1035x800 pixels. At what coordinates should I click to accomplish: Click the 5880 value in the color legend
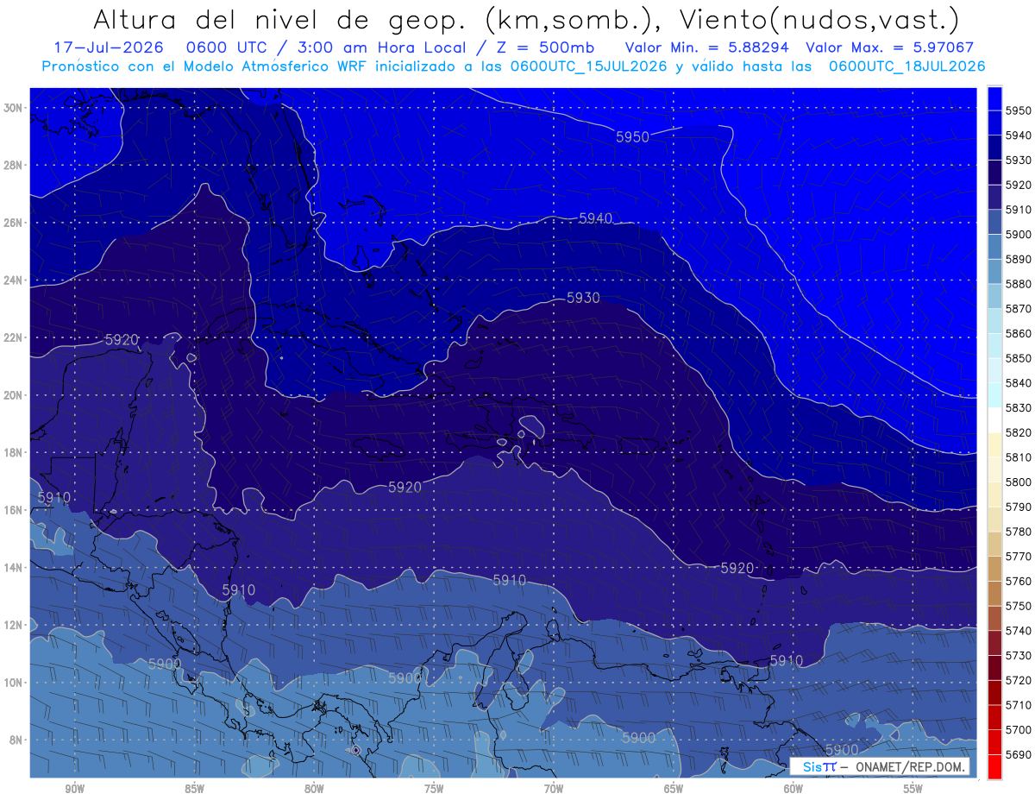1018,284
